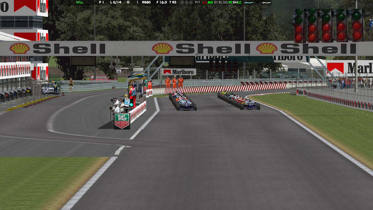Toggle the BL driving aid indicator
Viewport: 373px width, 210px height.
[221, 2]
